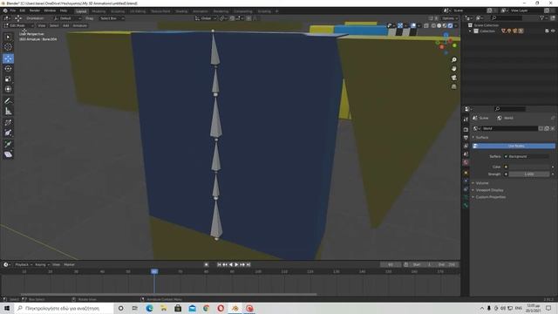Toggle Collection exclude checkbox in outliner
This screenshot has width=558, height=314.
pyautogui.click(x=547, y=31)
